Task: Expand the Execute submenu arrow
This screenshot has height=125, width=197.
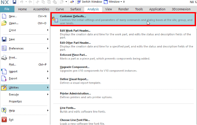Action: coord(48,94)
